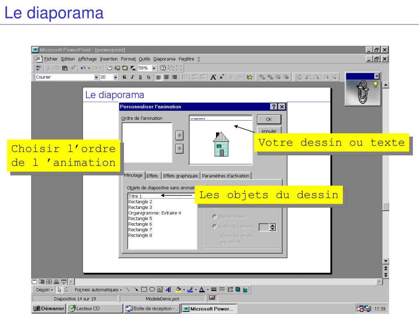Expand the fill color dropdown arrow

pyautogui.click(x=184, y=289)
